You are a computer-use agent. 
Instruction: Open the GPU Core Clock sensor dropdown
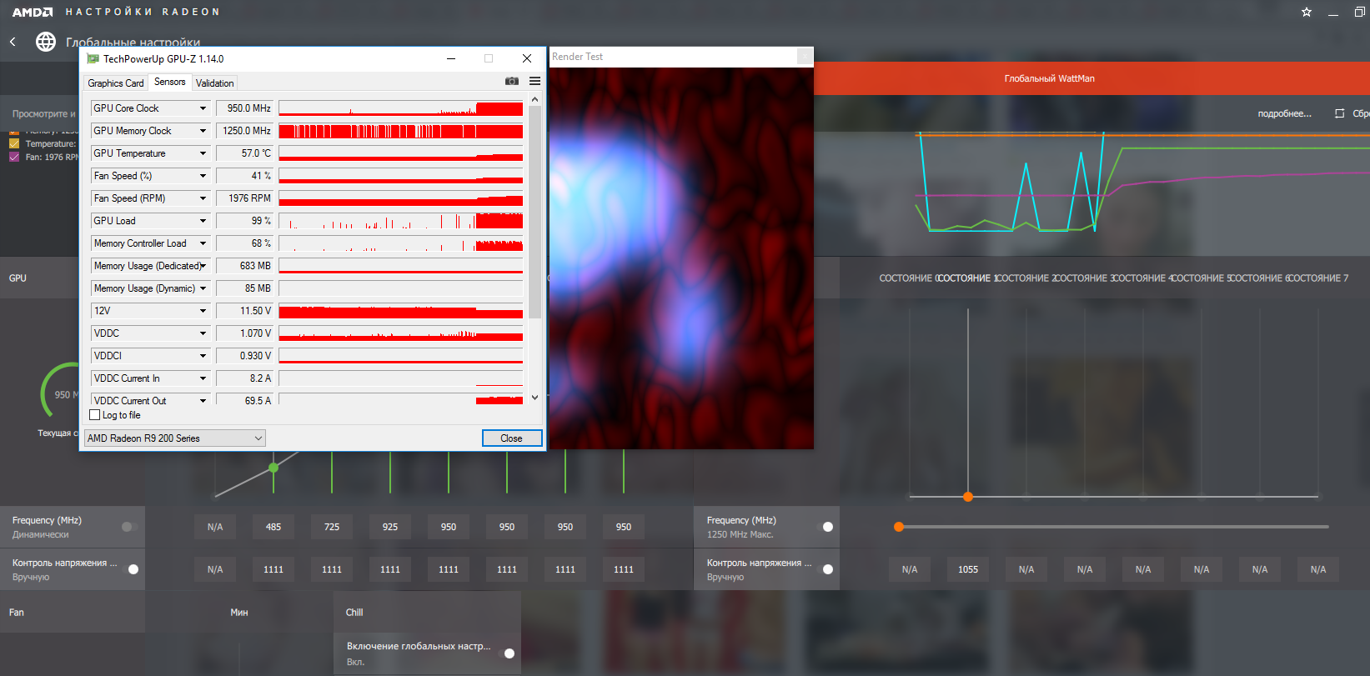pyautogui.click(x=150, y=108)
